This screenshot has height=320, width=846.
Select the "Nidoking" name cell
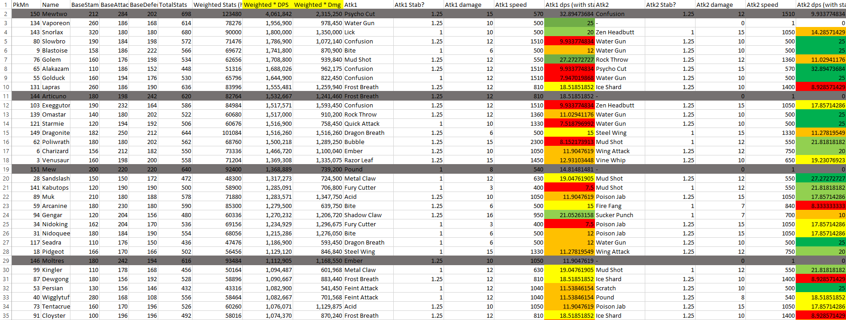55,224
